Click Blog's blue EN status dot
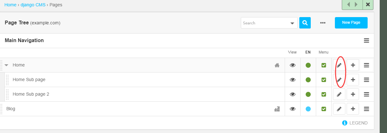Screen dimensions: 387x133 tap(308, 109)
